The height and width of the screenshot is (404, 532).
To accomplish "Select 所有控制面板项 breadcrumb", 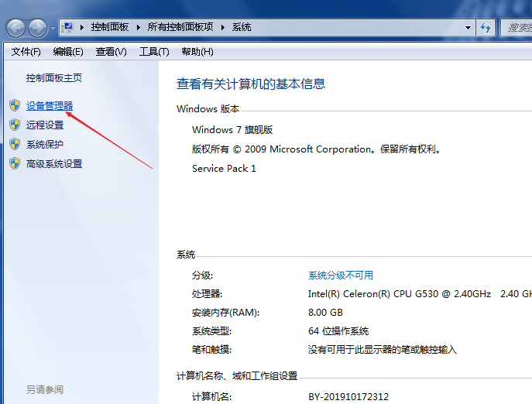I will pos(180,27).
